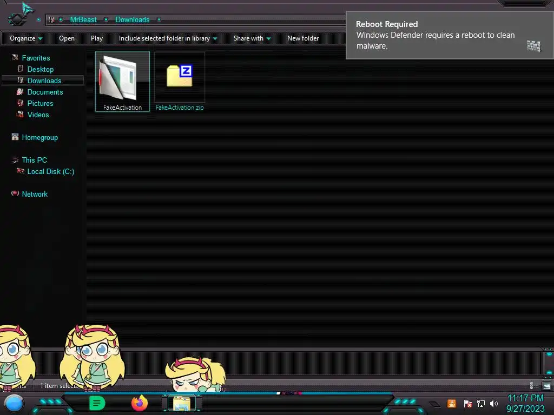Viewport: 554px width, 415px height.
Task: Open the Organize dropdown menu
Action: click(x=26, y=38)
